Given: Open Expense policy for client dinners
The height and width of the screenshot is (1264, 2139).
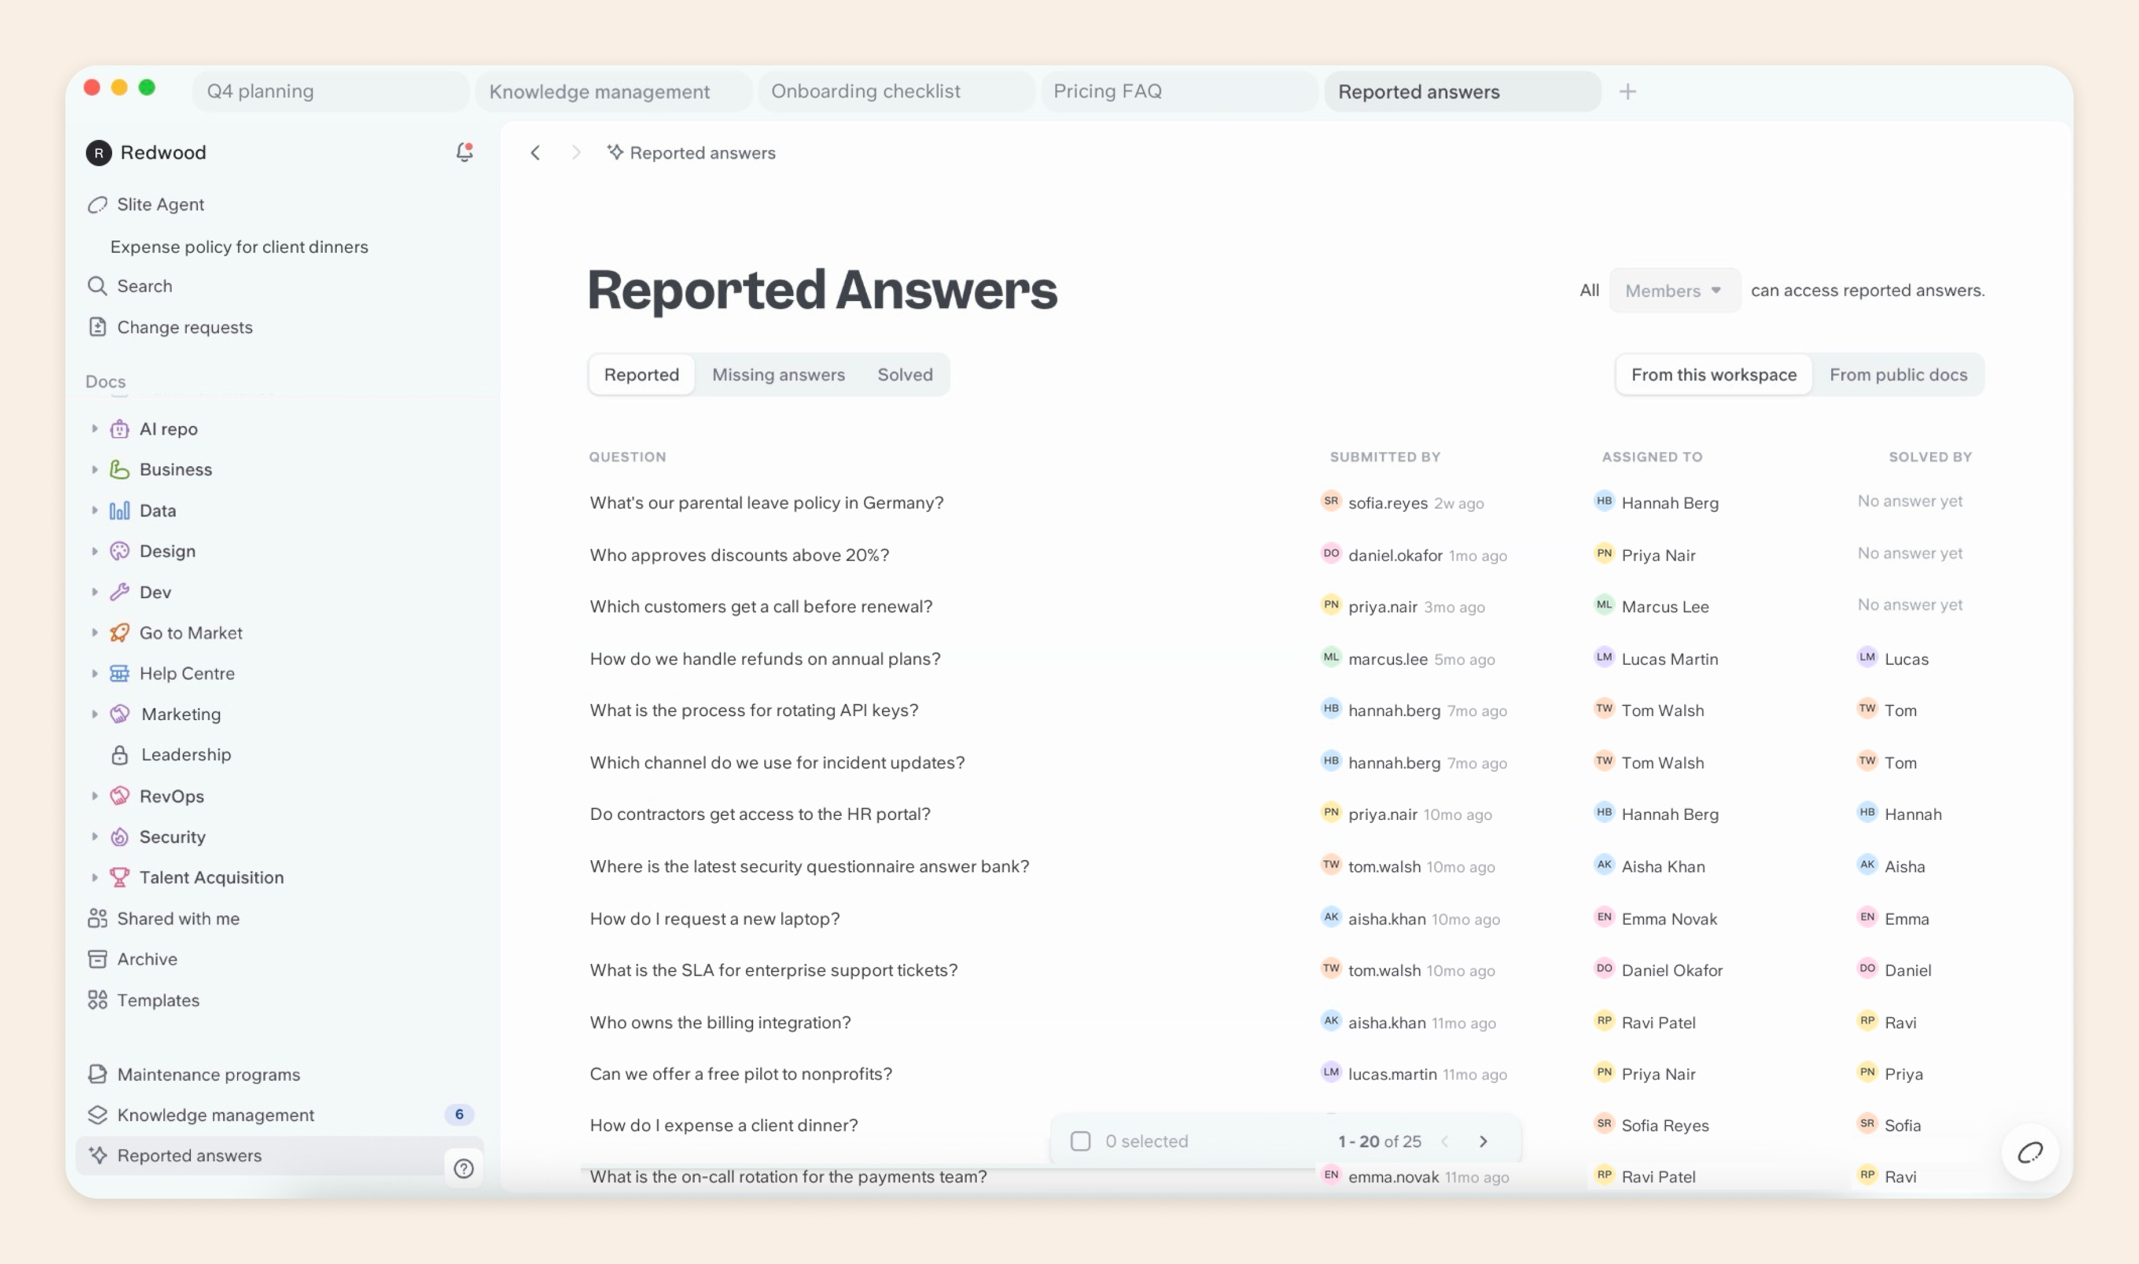Looking at the screenshot, I should pos(239,246).
